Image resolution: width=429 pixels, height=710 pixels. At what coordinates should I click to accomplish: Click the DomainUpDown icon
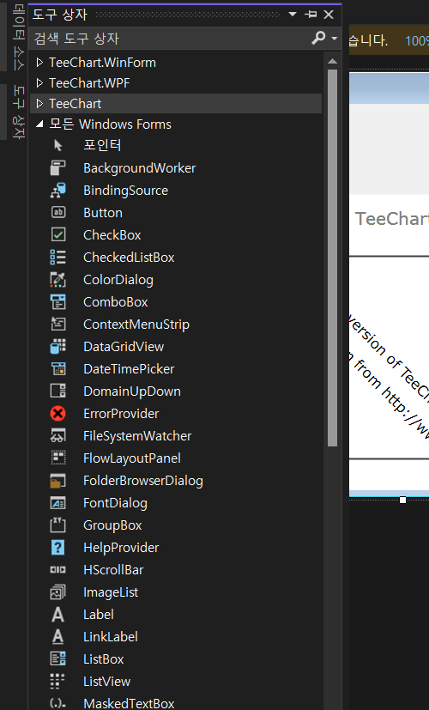(x=58, y=391)
